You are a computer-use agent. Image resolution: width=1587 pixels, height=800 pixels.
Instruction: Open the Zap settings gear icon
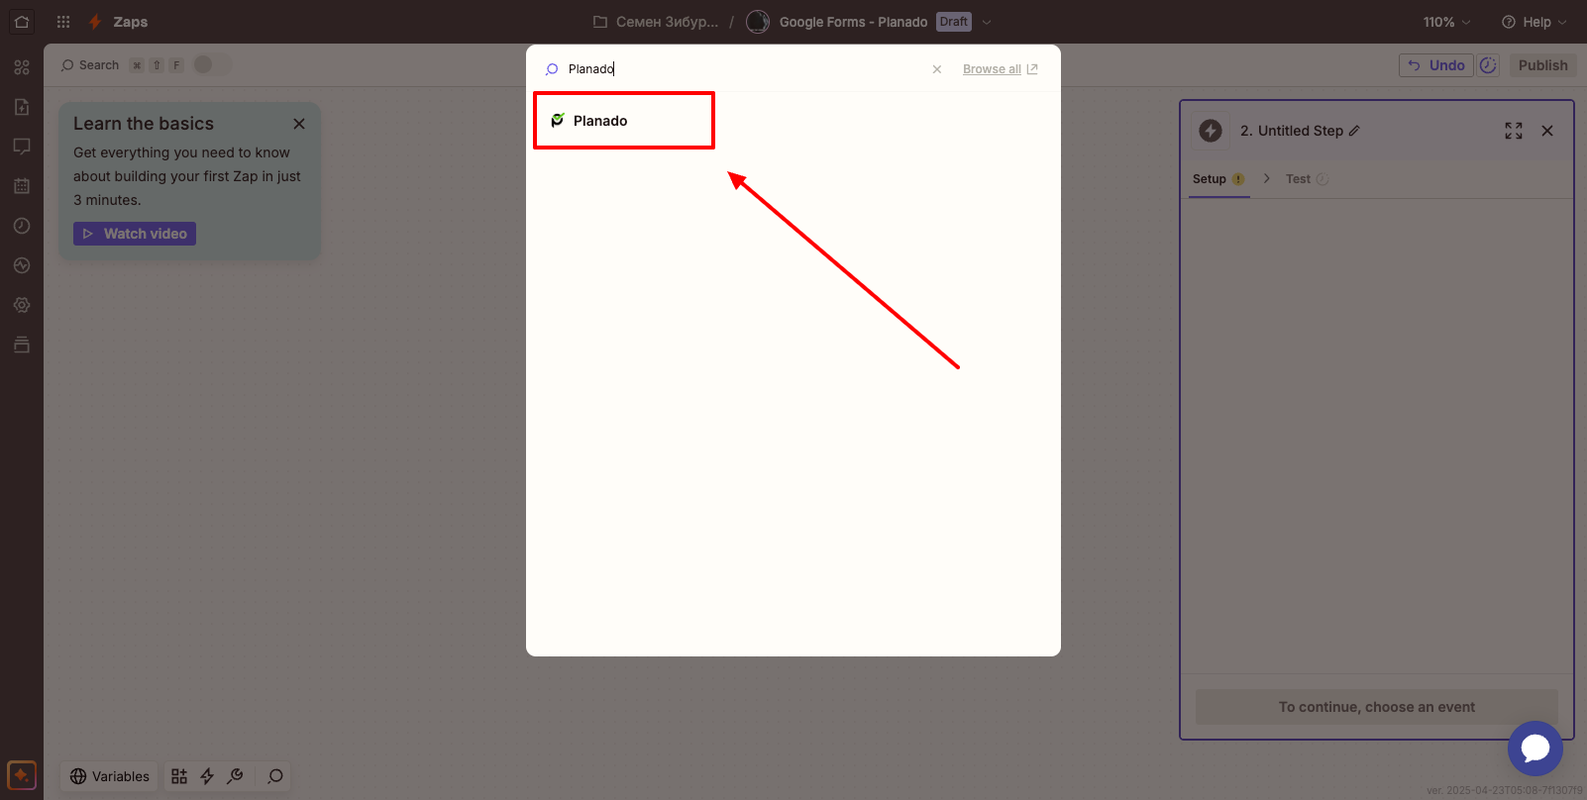click(22, 305)
